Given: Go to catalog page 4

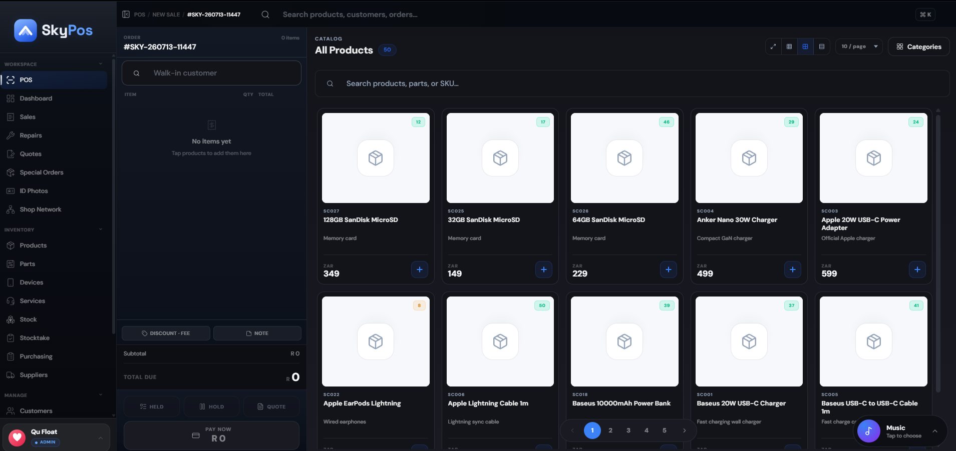Looking at the screenshot, I should [647, 430].
